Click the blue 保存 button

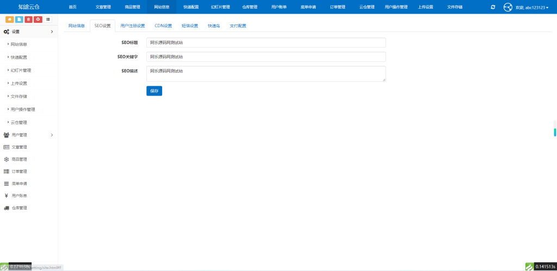coord(154,91)
